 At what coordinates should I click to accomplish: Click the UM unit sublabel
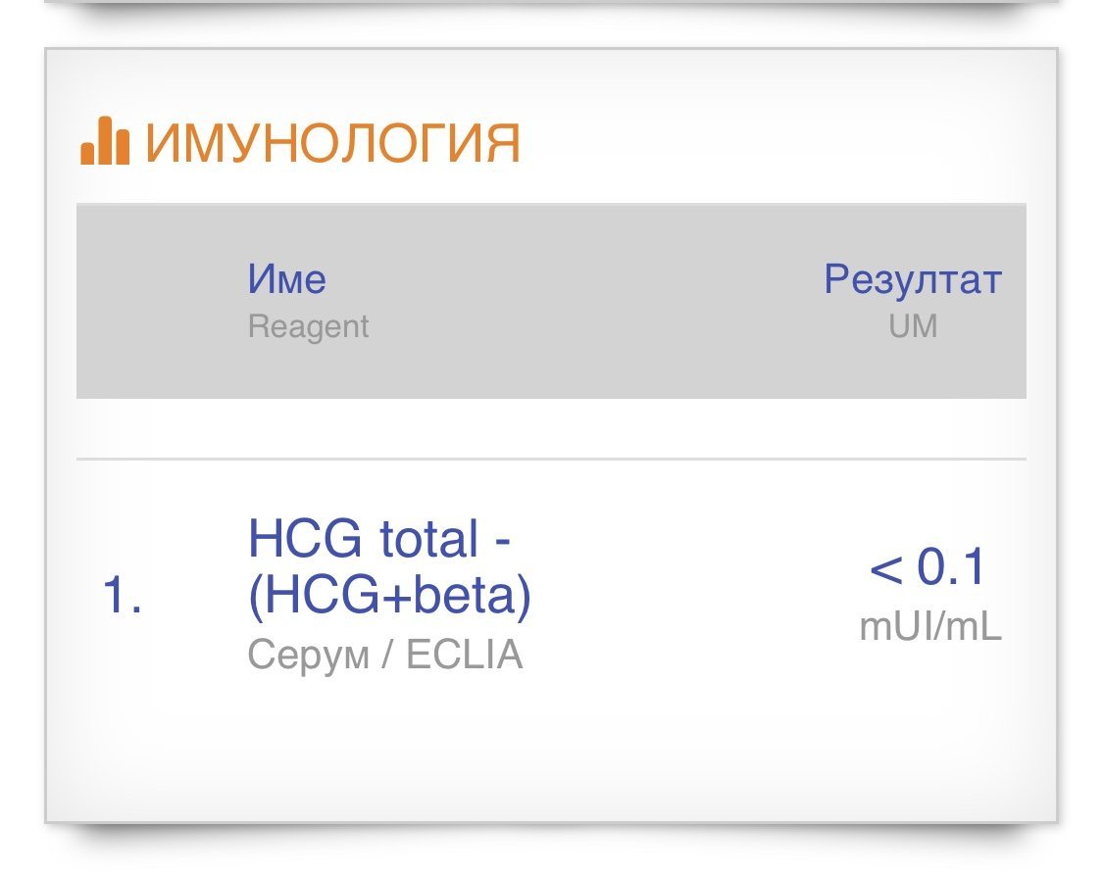click(x=913, y=326)
